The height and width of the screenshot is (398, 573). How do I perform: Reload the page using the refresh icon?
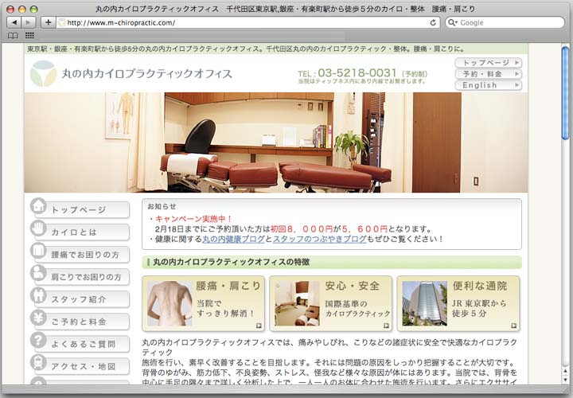click(x=434, y=22)
